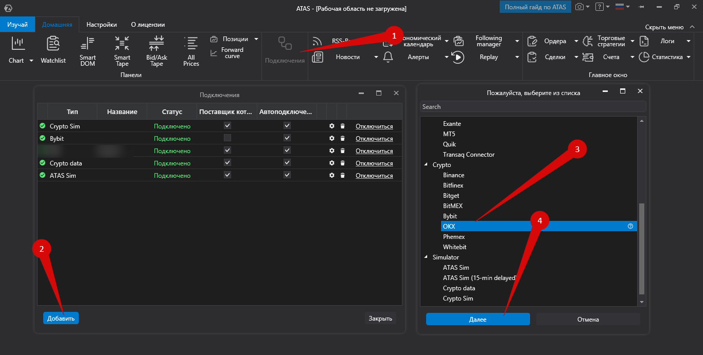Click the Счета icon

click(x=588, y=57)
